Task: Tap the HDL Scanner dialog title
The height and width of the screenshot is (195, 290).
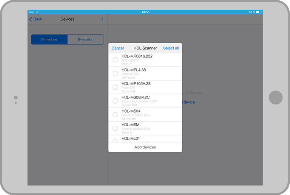Action: [145, 48]
